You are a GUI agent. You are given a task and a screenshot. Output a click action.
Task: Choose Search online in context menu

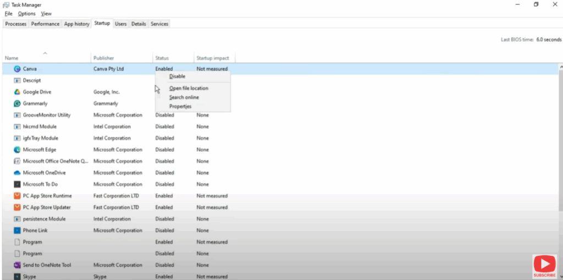(193, 97)
